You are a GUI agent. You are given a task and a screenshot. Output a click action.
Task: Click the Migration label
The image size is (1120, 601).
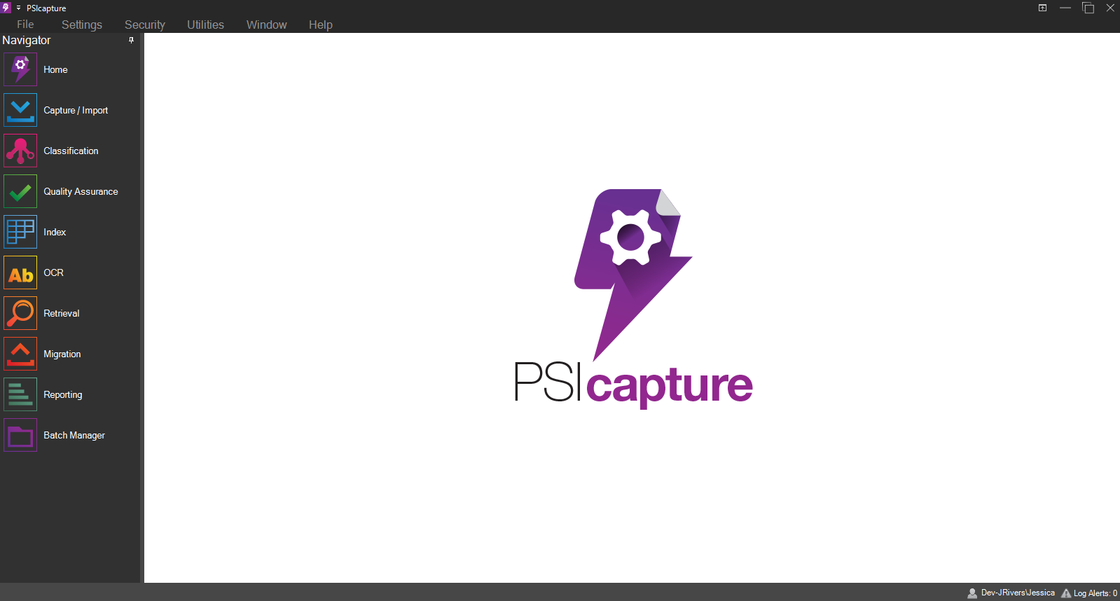(x=62, y=354)
